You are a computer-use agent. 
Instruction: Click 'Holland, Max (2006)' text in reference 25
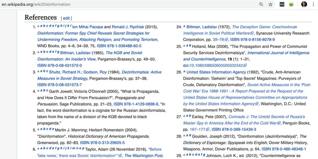coord(210,47)
